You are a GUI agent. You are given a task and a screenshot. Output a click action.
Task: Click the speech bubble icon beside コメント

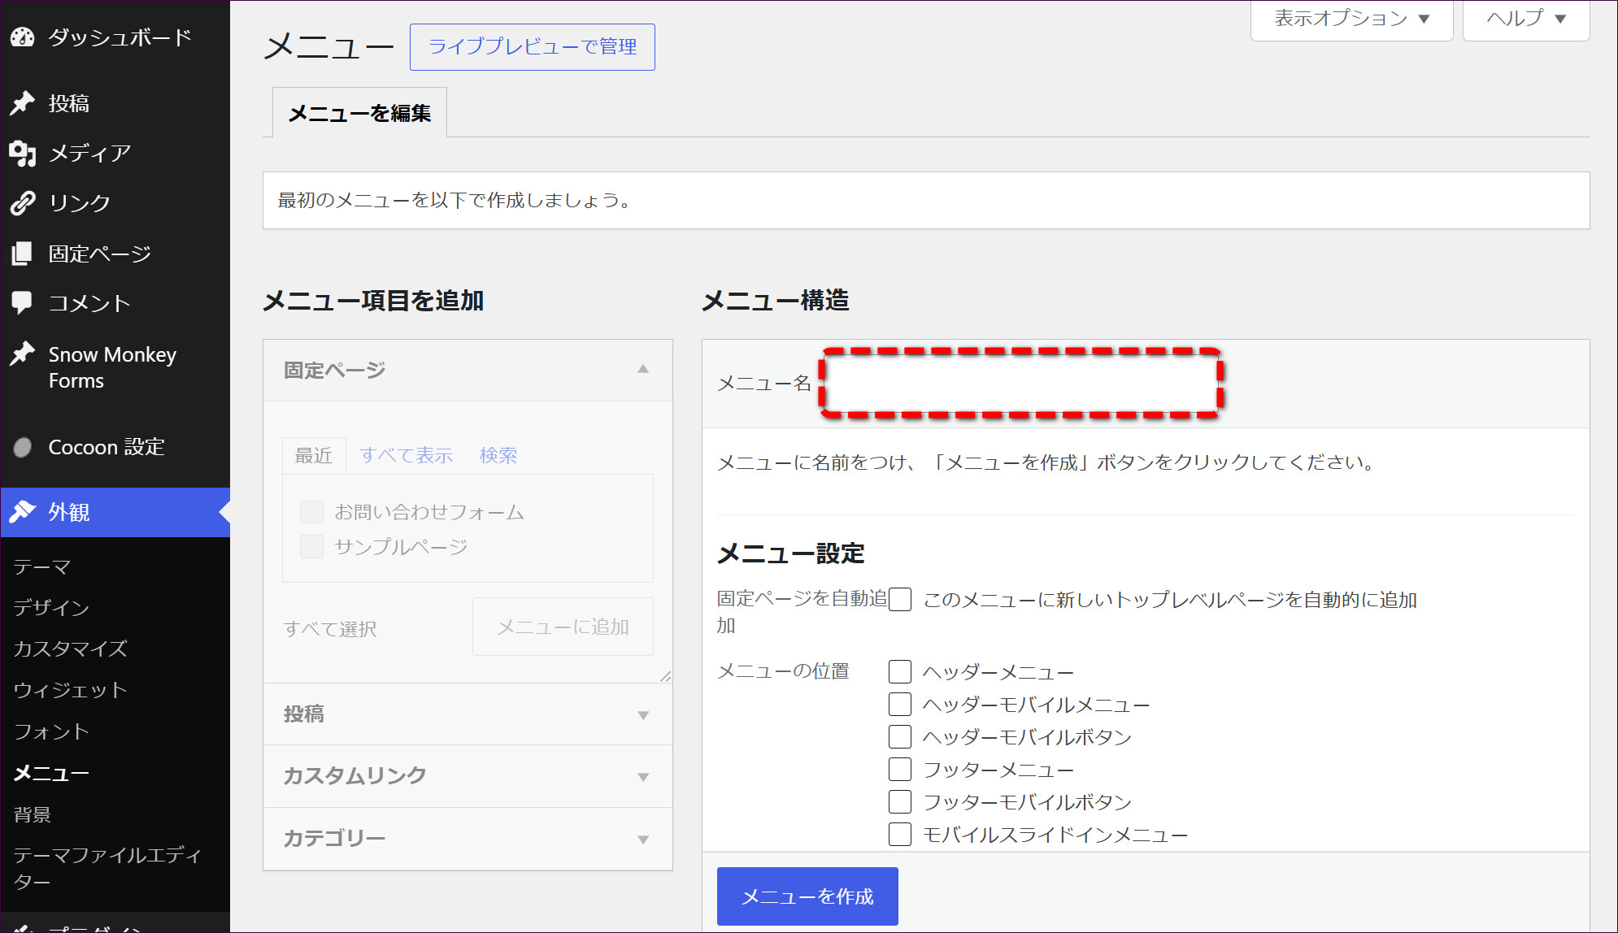click(23, 303)
